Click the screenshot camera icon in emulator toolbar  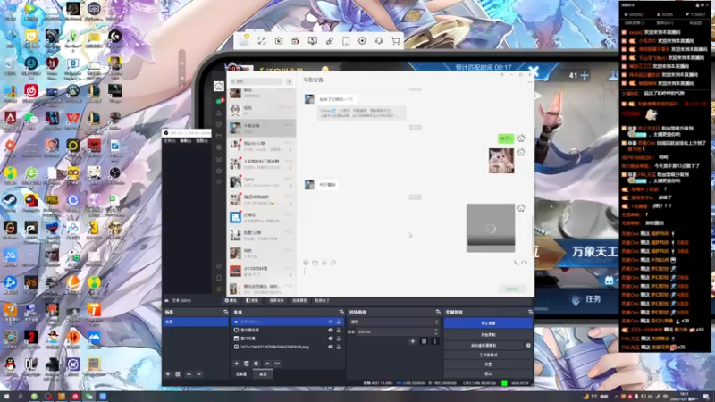279,41
